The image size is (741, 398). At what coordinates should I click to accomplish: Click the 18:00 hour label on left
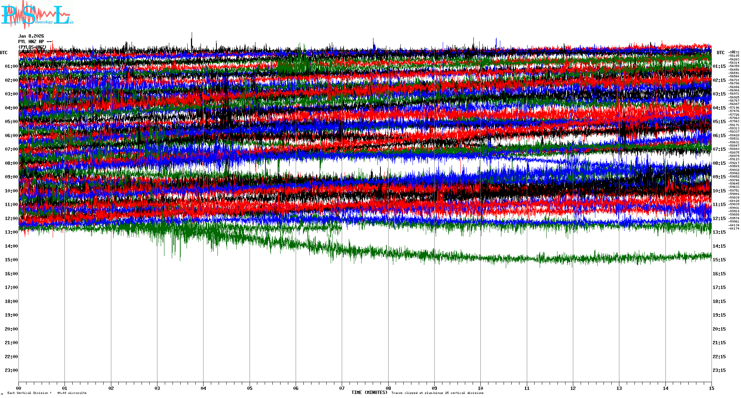click(11, 301)
